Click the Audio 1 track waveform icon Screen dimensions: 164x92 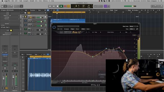(x=25, y=21)
